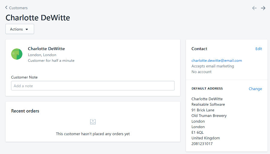The image size is (270, 154).
Task: Click the Actions dropdown arrow
Action: point(27,29)
